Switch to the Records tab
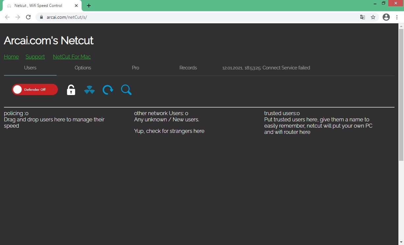The width and height of the screenshot is (404, 245). click(188, 68)
